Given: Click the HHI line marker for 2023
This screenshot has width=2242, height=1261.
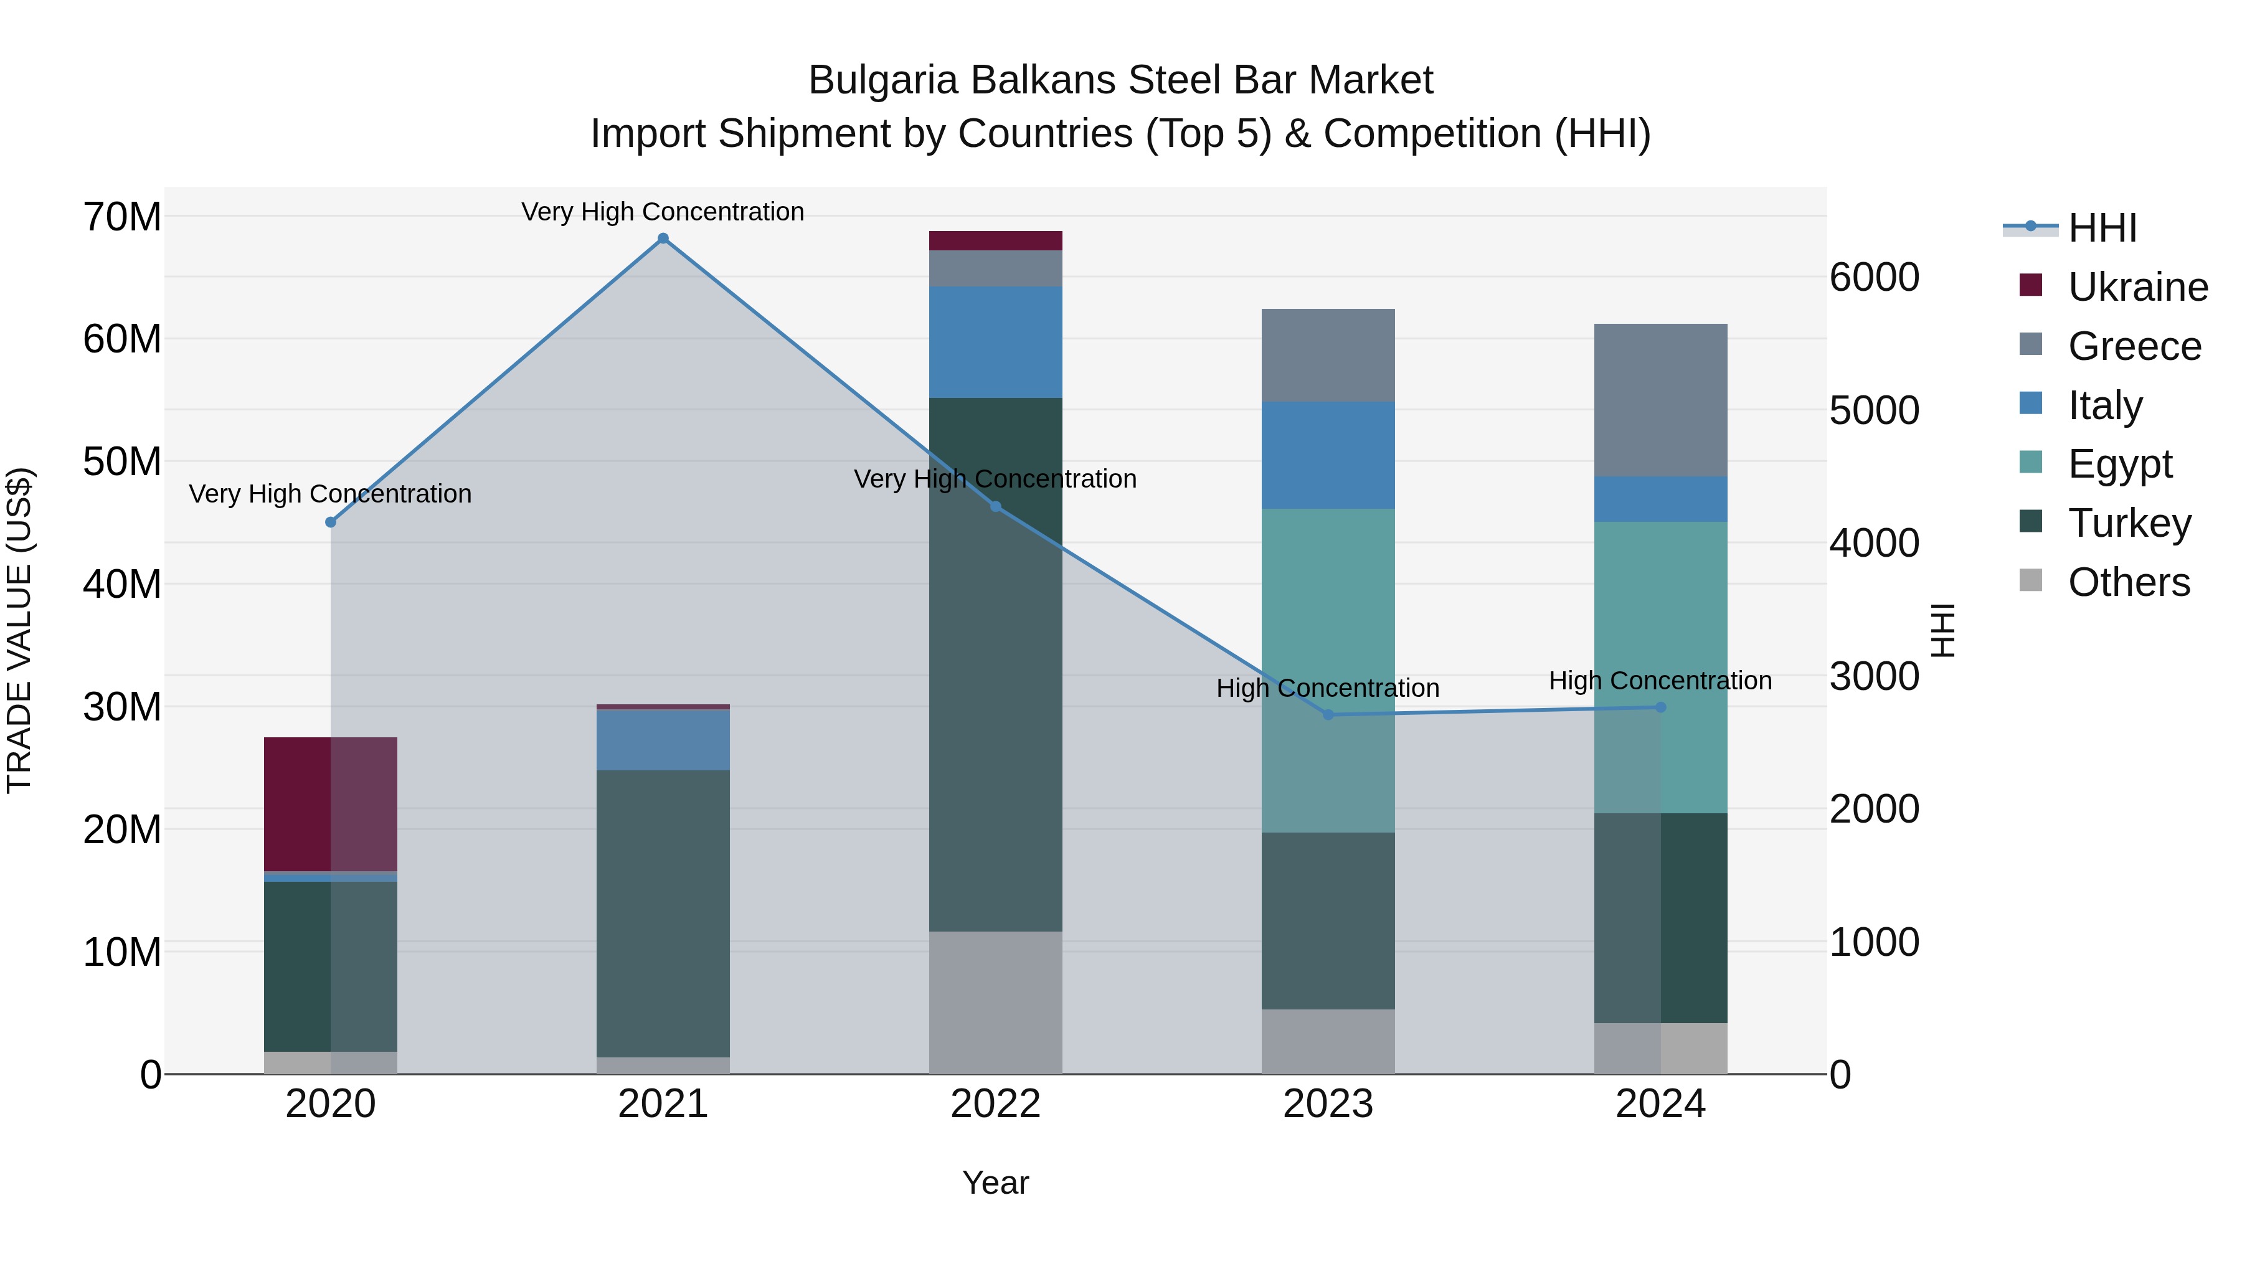Looking at the screenshot, I should pyautogui.click(x=1328, y=714).
